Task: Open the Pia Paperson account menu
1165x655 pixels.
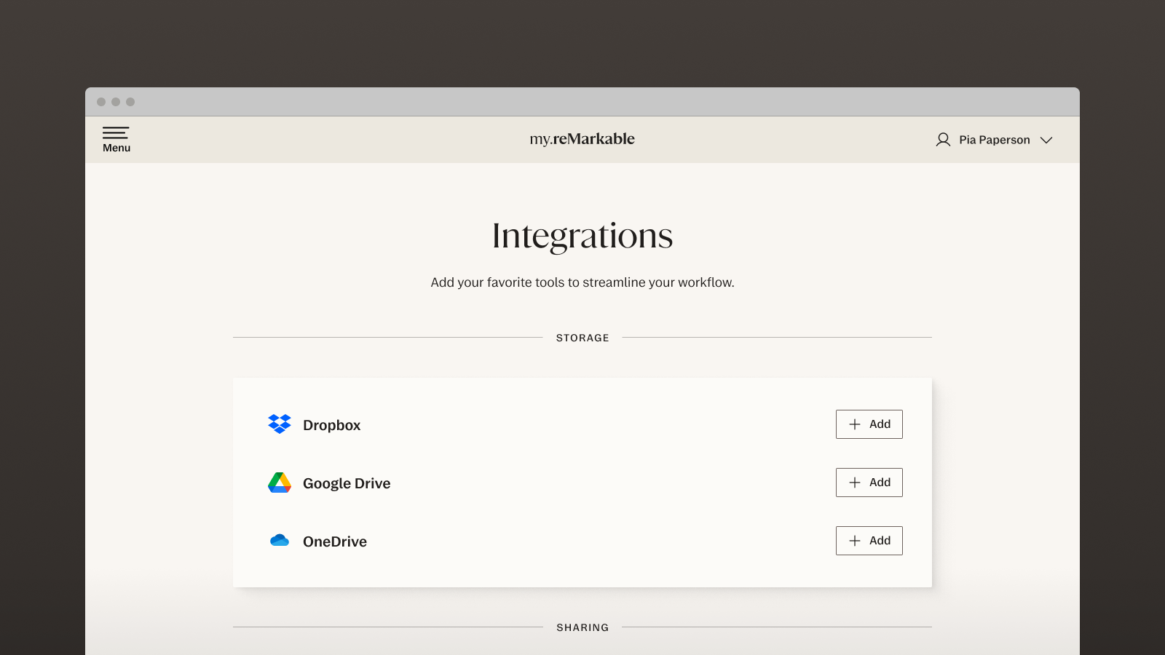Action: click(994, 140)
